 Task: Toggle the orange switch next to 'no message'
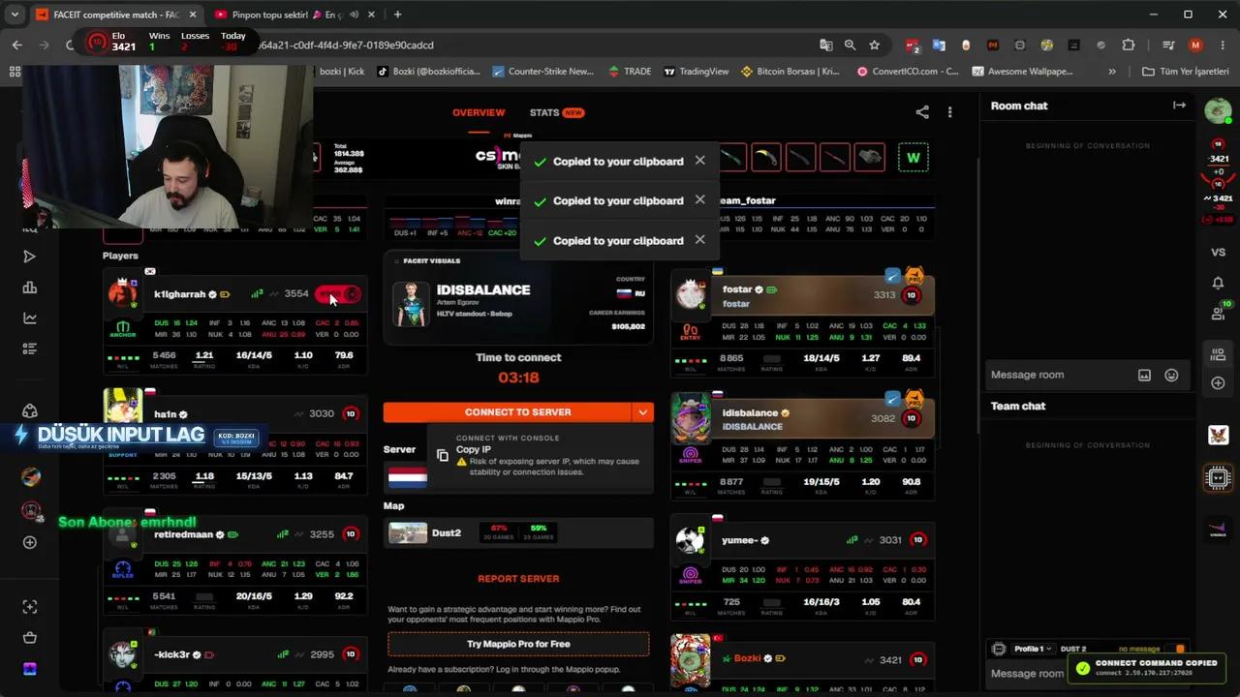[x=1179, y=649]
